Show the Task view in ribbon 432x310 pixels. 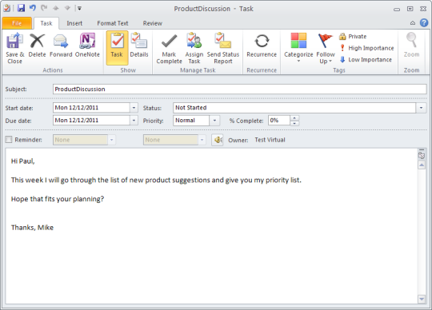[x=117, y=48]
